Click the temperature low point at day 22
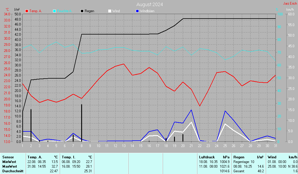 200,106
